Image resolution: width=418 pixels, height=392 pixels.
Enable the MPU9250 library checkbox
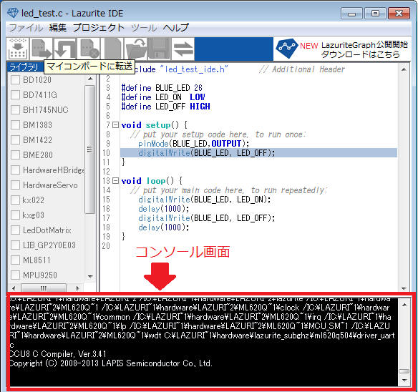coord(16,275)
